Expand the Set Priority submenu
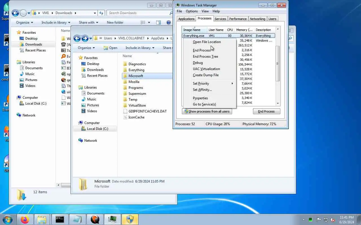Screen dimensions: 361x225 [x=210, y=84]
